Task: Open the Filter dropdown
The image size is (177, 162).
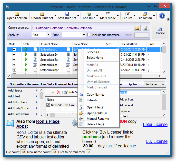Action: tap(84, 35)
